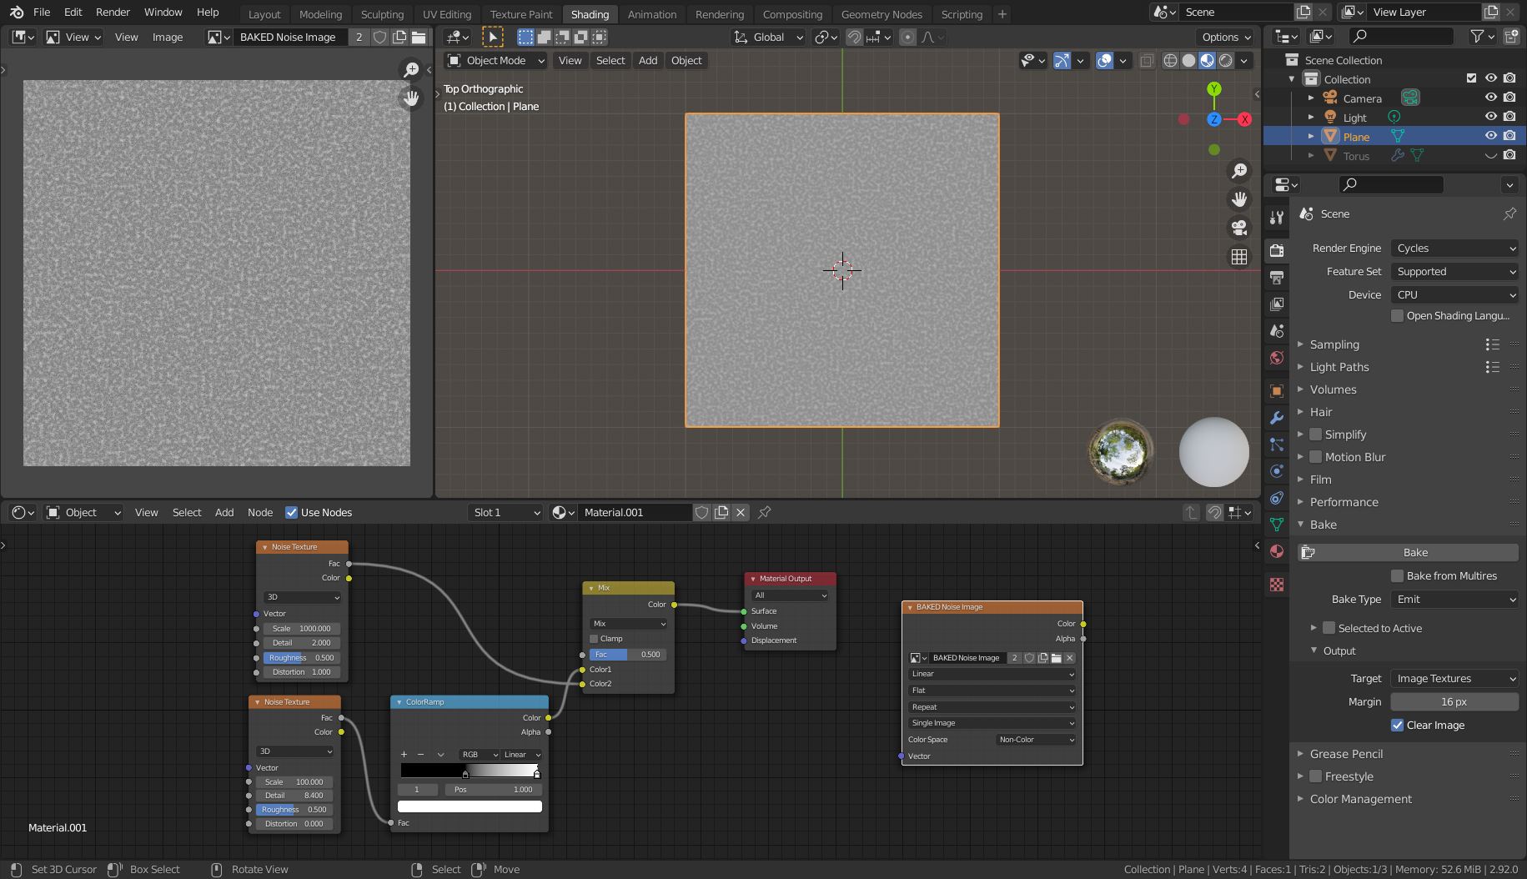Screen dimensions: 1527x879
Task: Click the zoom icon in 3D viewport
Action: pos(1239,170)
